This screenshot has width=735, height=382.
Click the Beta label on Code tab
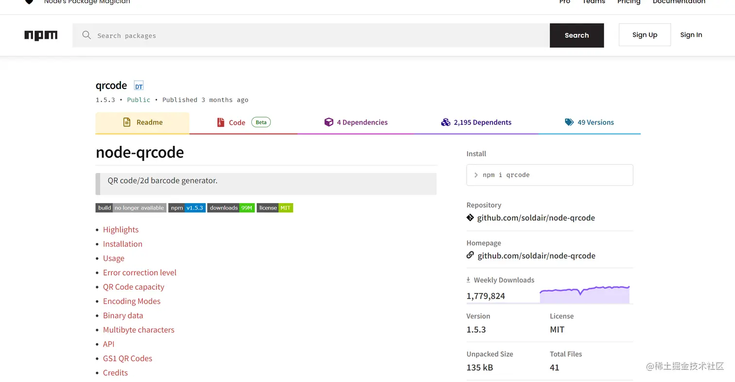click(x=261, y=122)
